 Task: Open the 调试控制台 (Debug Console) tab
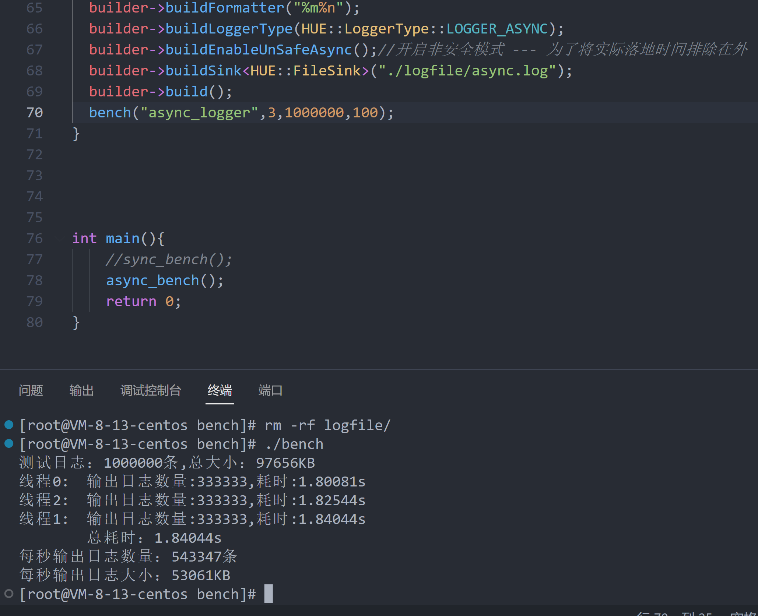(x=151, y=390)
